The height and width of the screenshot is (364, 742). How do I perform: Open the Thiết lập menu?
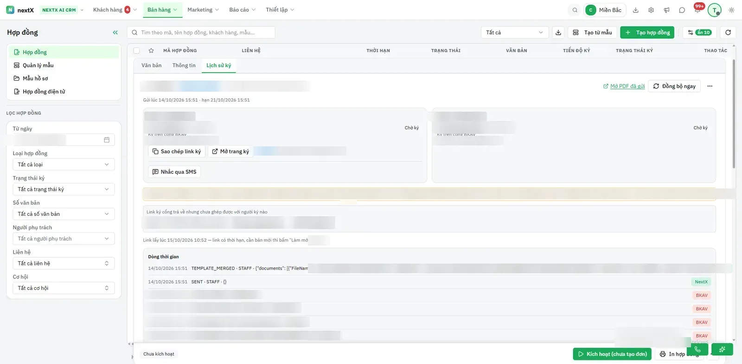coord(280,10)
